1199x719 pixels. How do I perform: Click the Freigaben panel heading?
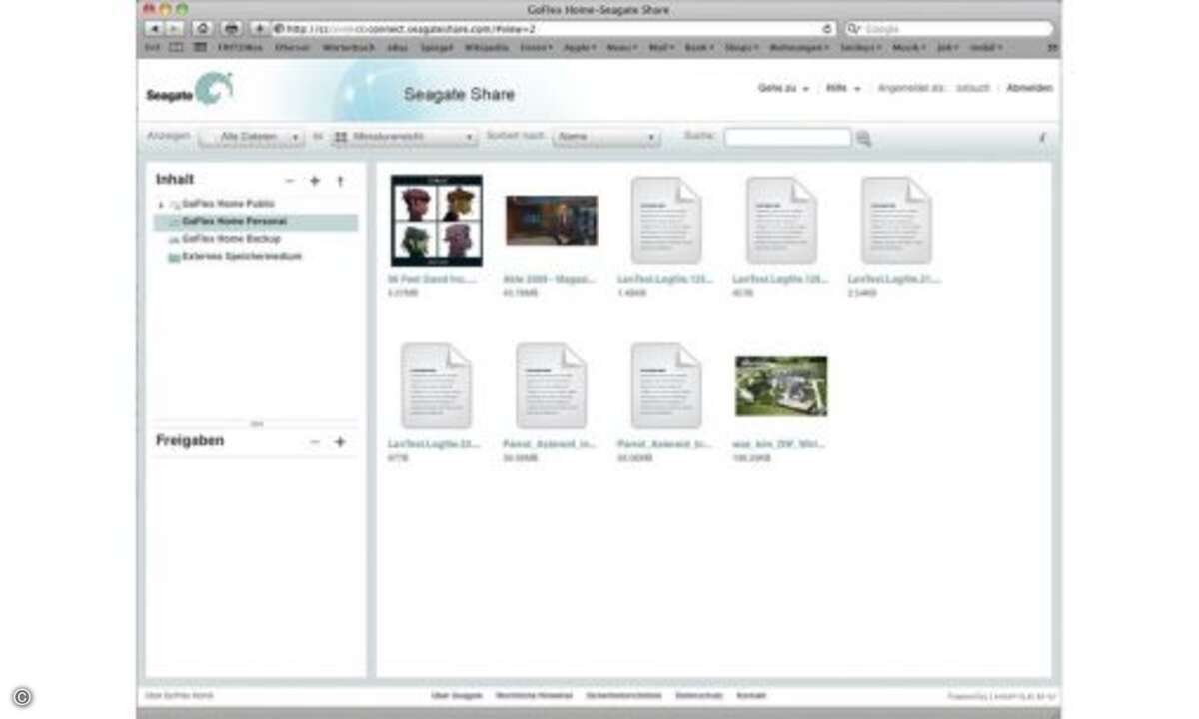190,441
